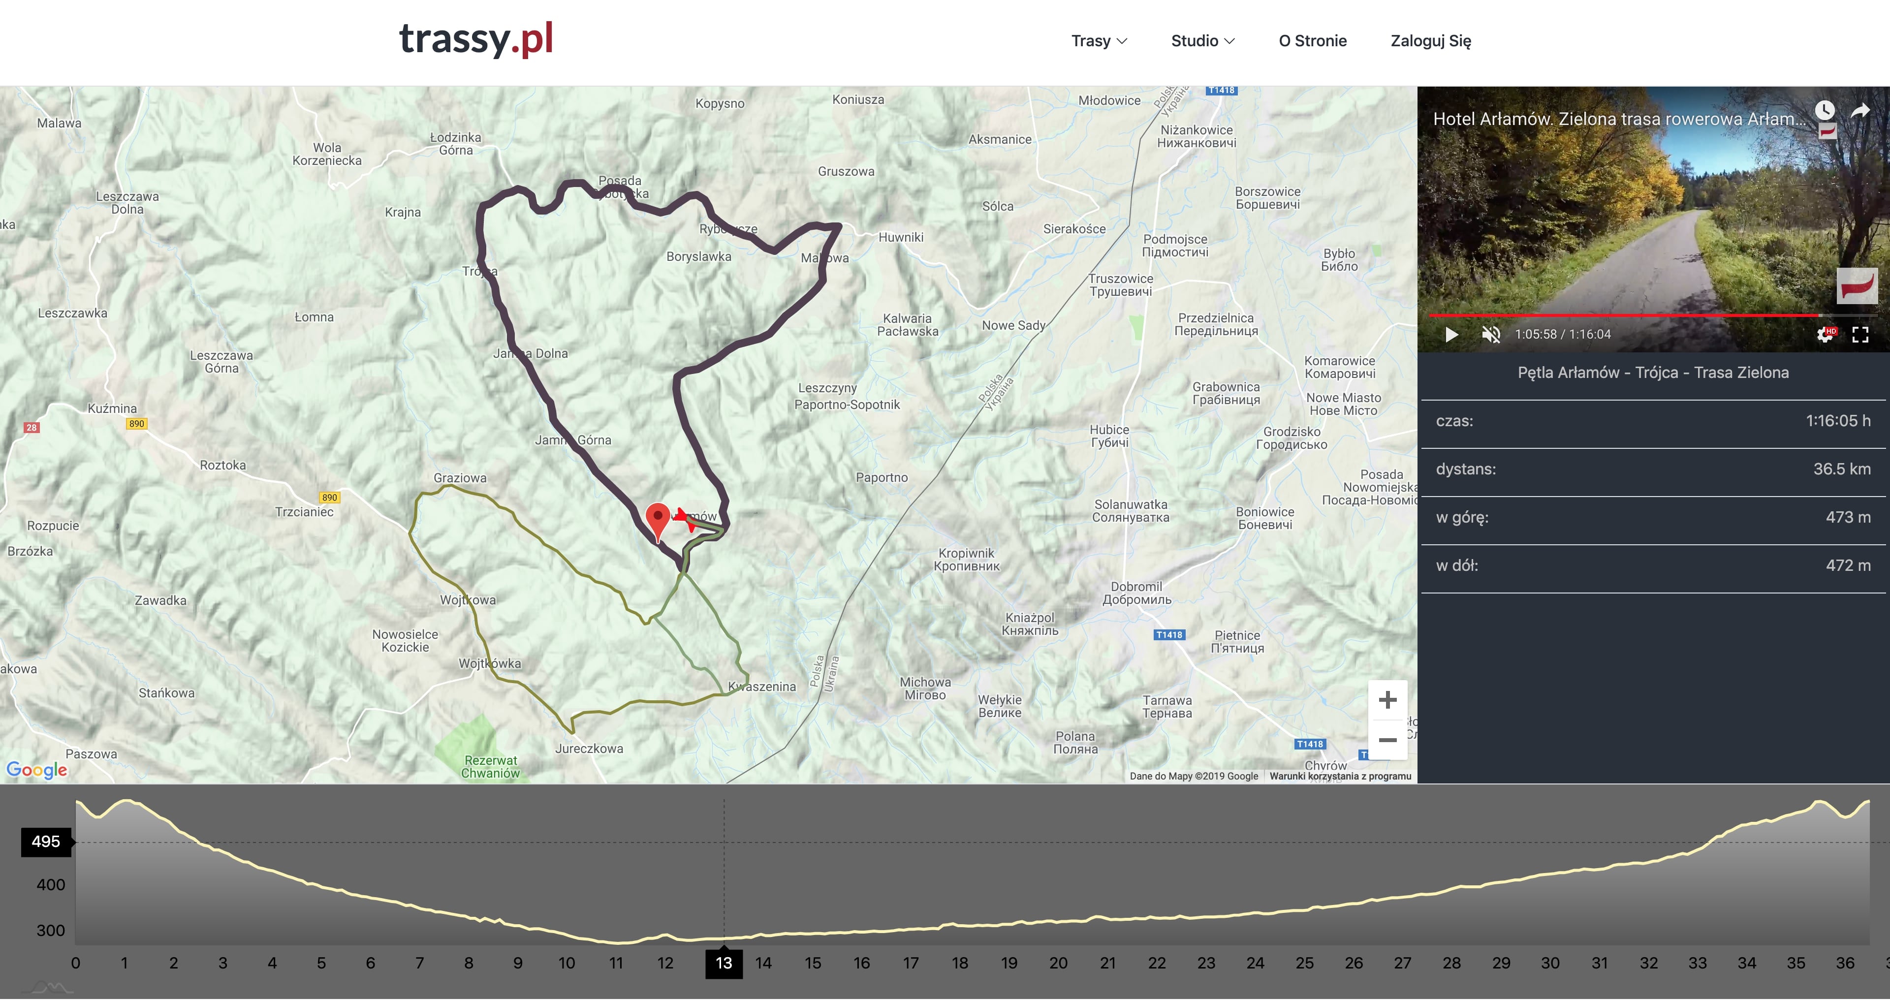This screenshot has height=1000, width=1890.
Task: Open Warunki korzystania z programu link
Action: pyautogui.click(x=1340, y=776)
